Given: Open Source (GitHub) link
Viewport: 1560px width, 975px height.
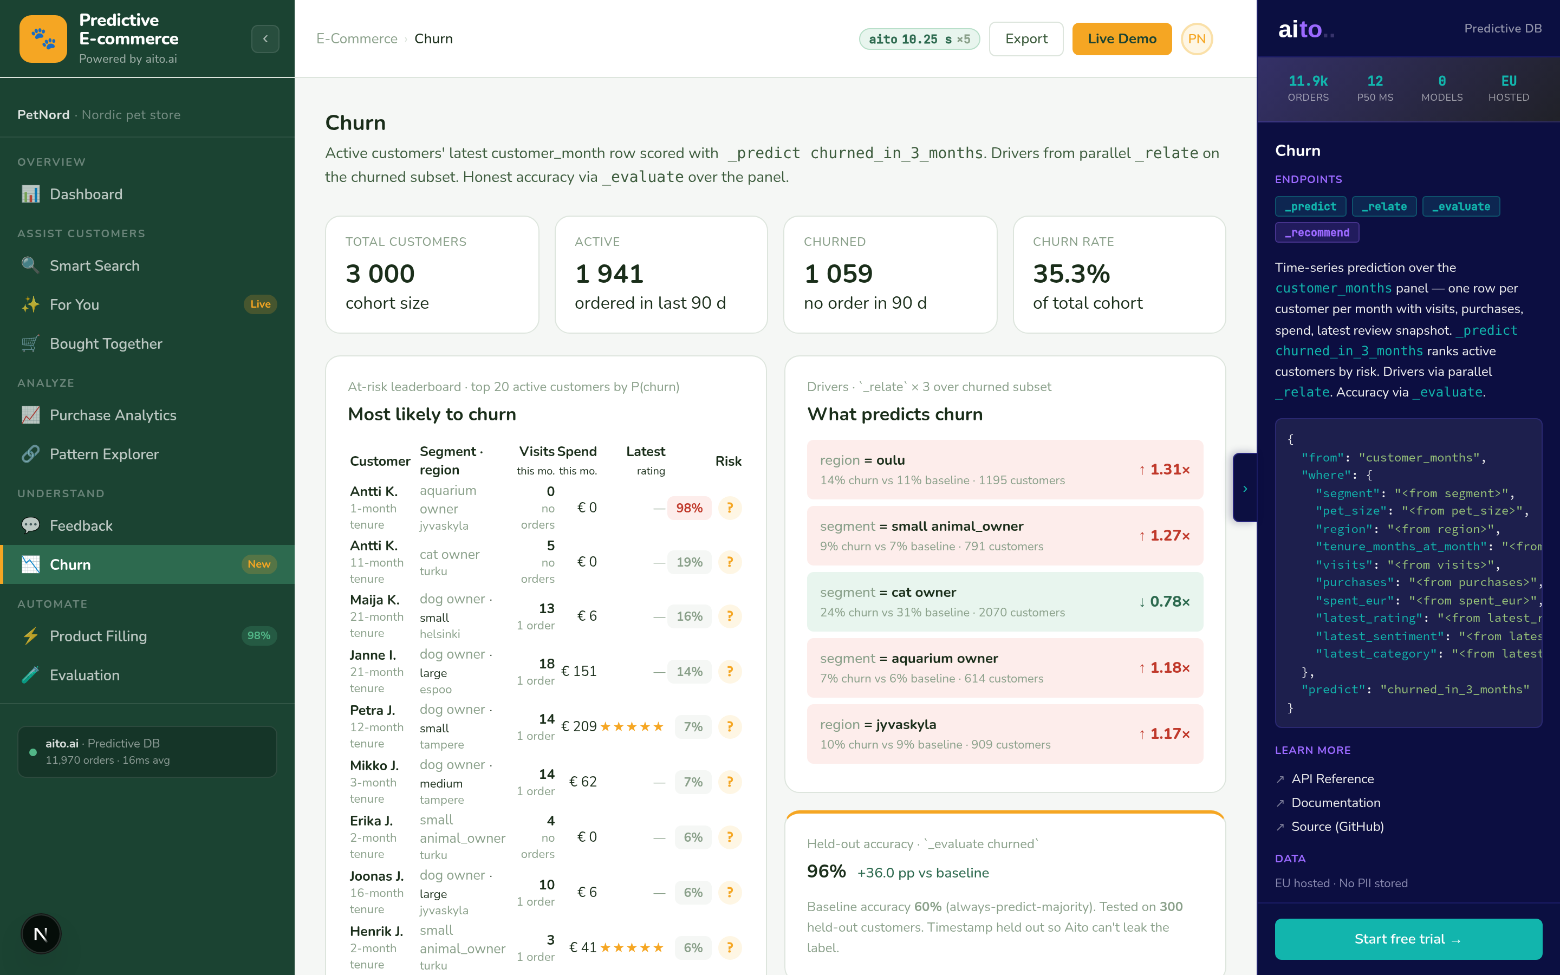Looking at the screenshot, I should 1337,827.
